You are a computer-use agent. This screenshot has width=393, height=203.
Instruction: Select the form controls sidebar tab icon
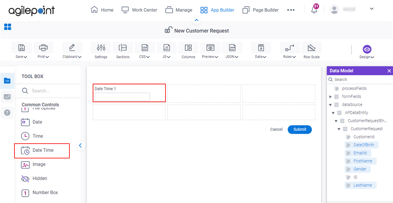[x=7, y=81]
